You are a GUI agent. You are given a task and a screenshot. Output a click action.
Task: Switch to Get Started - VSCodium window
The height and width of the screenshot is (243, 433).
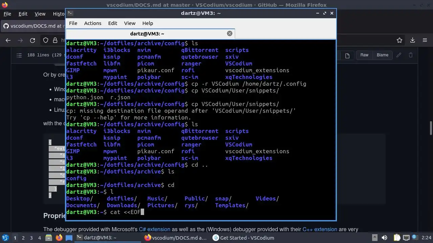click(x=244, y=238)
